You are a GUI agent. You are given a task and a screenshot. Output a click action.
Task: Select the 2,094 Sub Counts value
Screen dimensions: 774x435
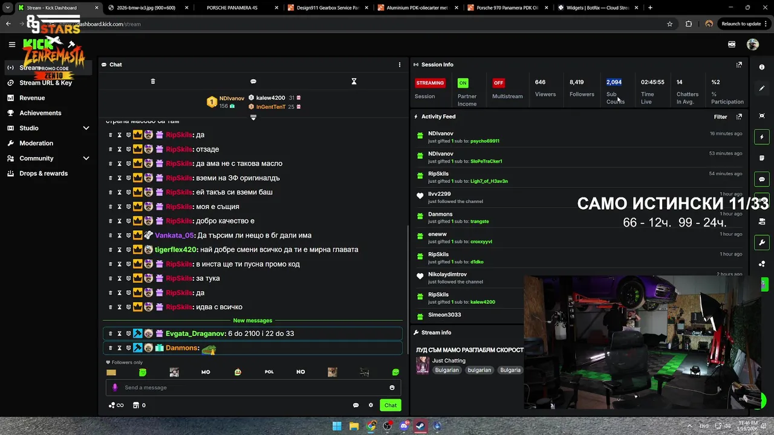point(614,82)
